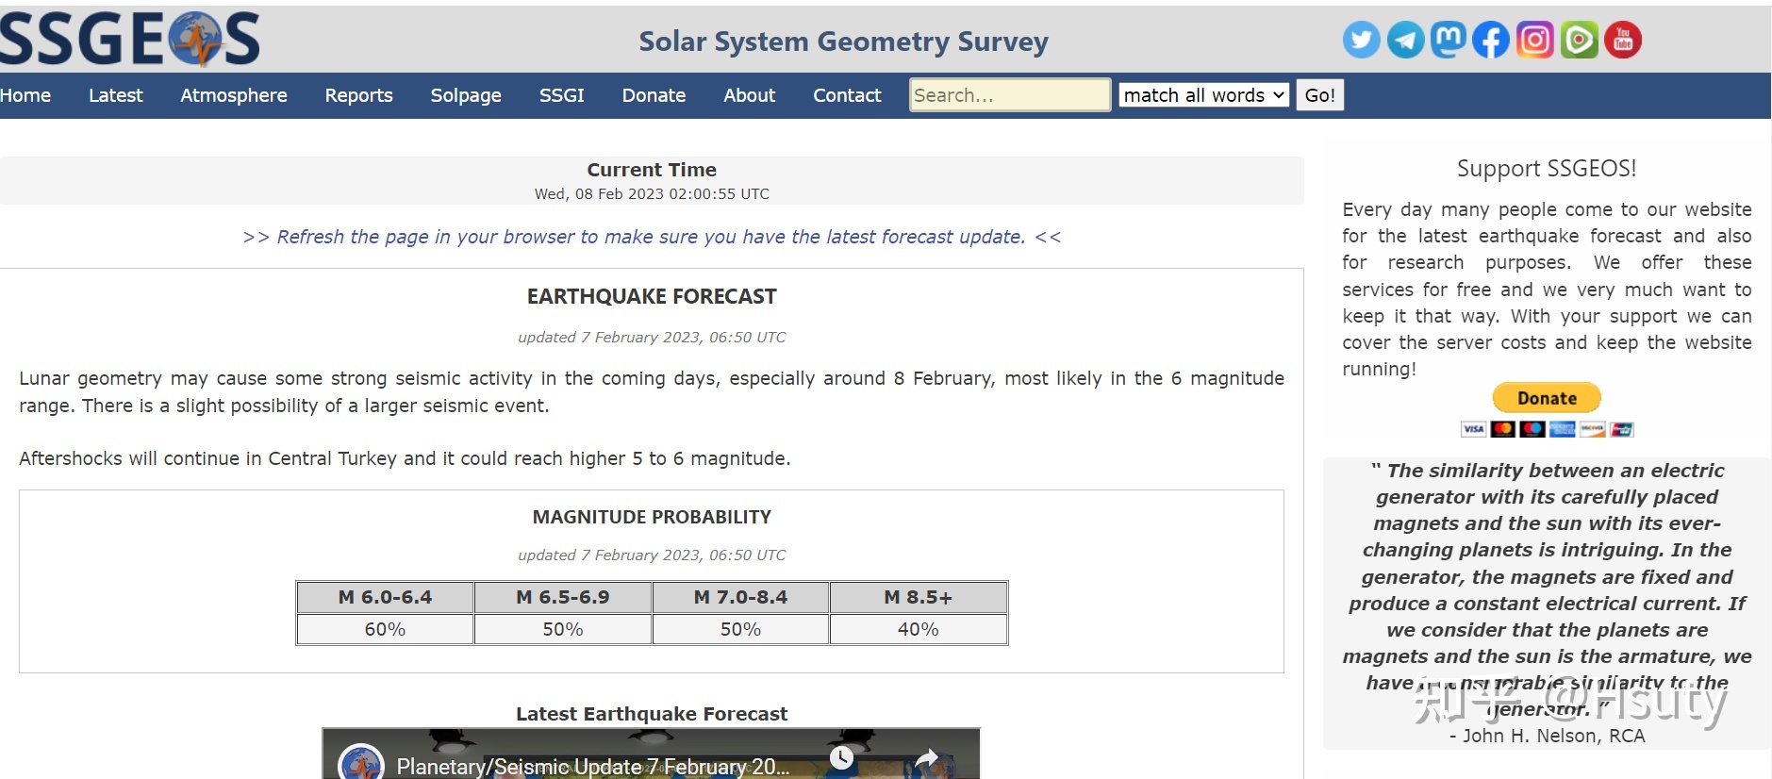Select SSGI in the navigation bar

562,95
